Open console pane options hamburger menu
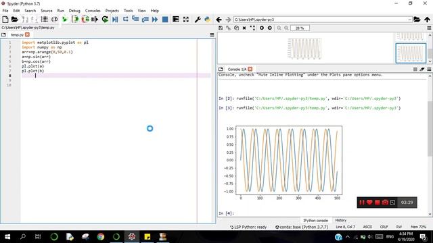Screen dimensions: 433x243 [429, 69]
